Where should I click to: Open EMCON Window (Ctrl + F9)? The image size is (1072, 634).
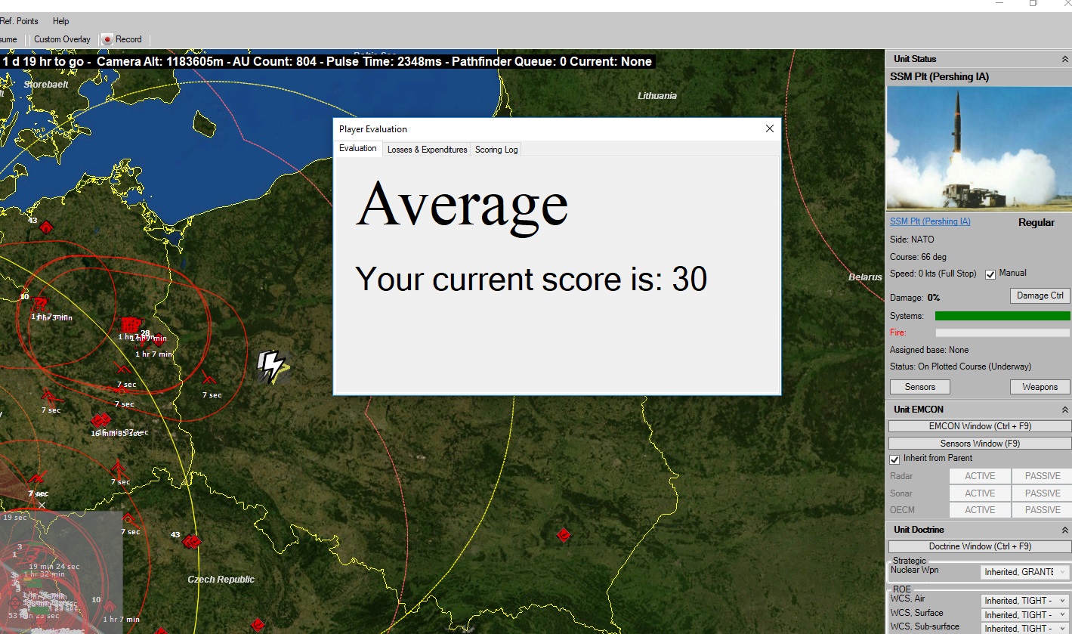pos(979,426)
